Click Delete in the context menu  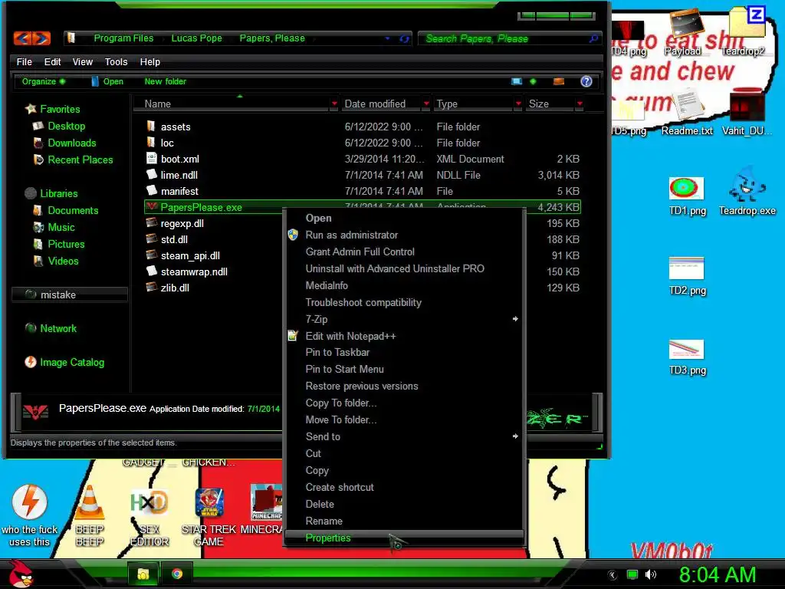pyautogui.click(x=404, y=504)
